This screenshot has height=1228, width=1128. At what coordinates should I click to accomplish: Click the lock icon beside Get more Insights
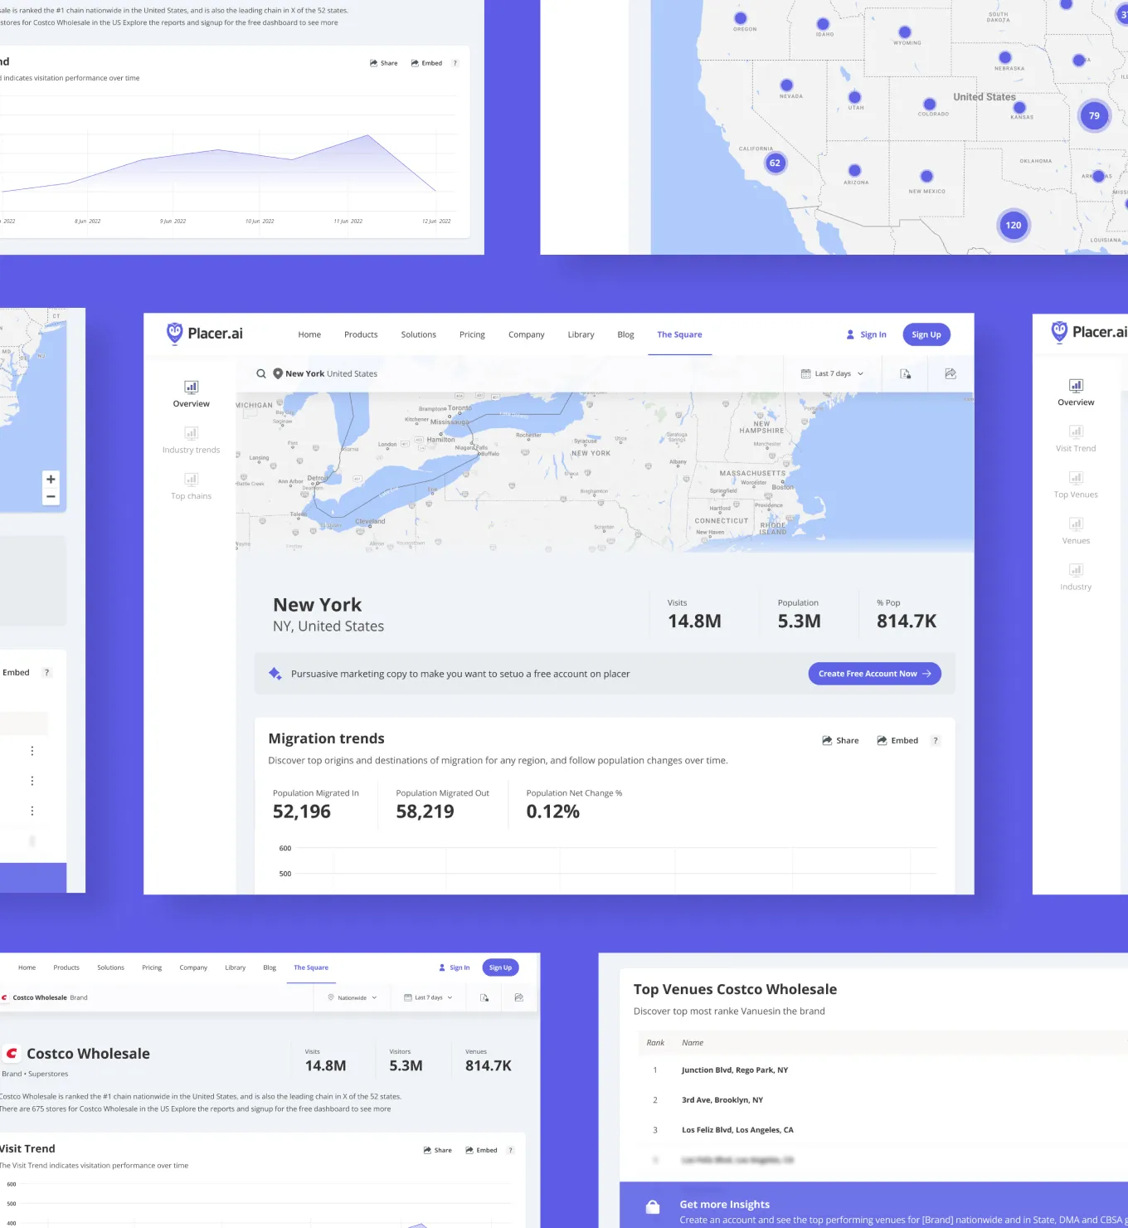tap(653, 1207)
